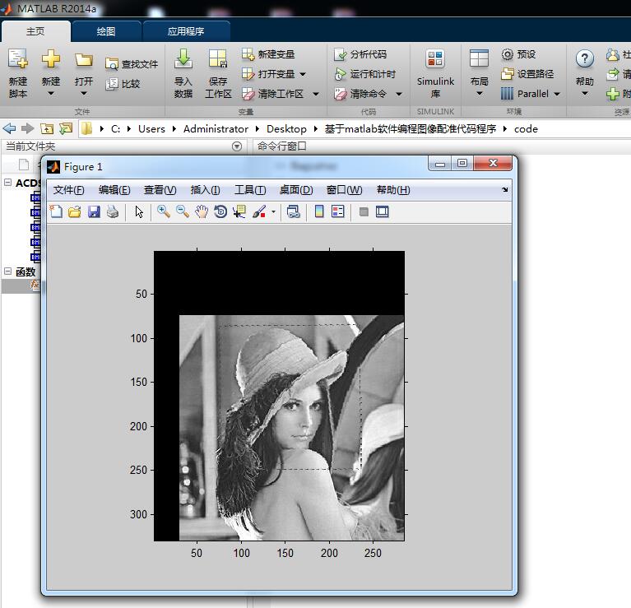Switch to the Plots (绘图) tab
Viewport: 631px width, 608px height.
106,31
